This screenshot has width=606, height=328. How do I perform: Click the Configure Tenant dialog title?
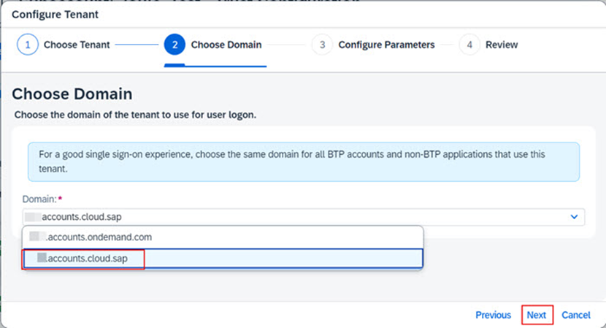[x=55, y=14]
